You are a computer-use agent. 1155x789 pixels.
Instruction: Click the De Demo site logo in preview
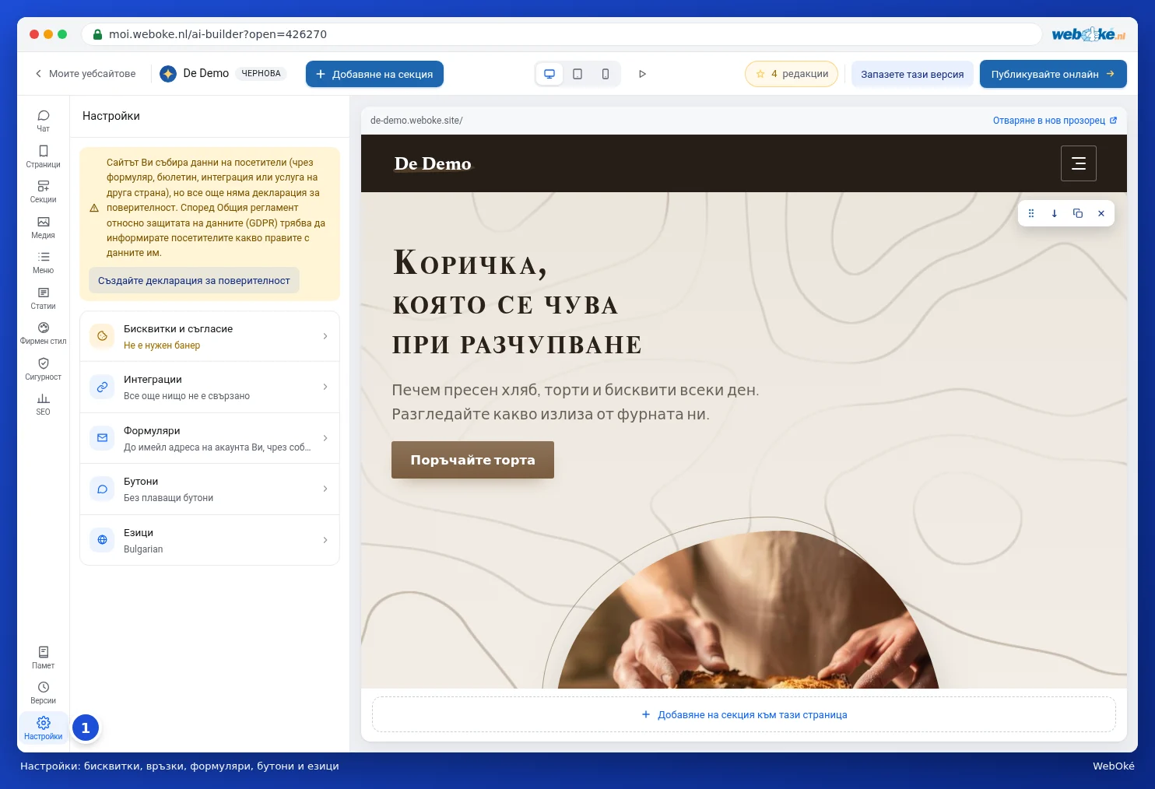(x=433, y=163)
